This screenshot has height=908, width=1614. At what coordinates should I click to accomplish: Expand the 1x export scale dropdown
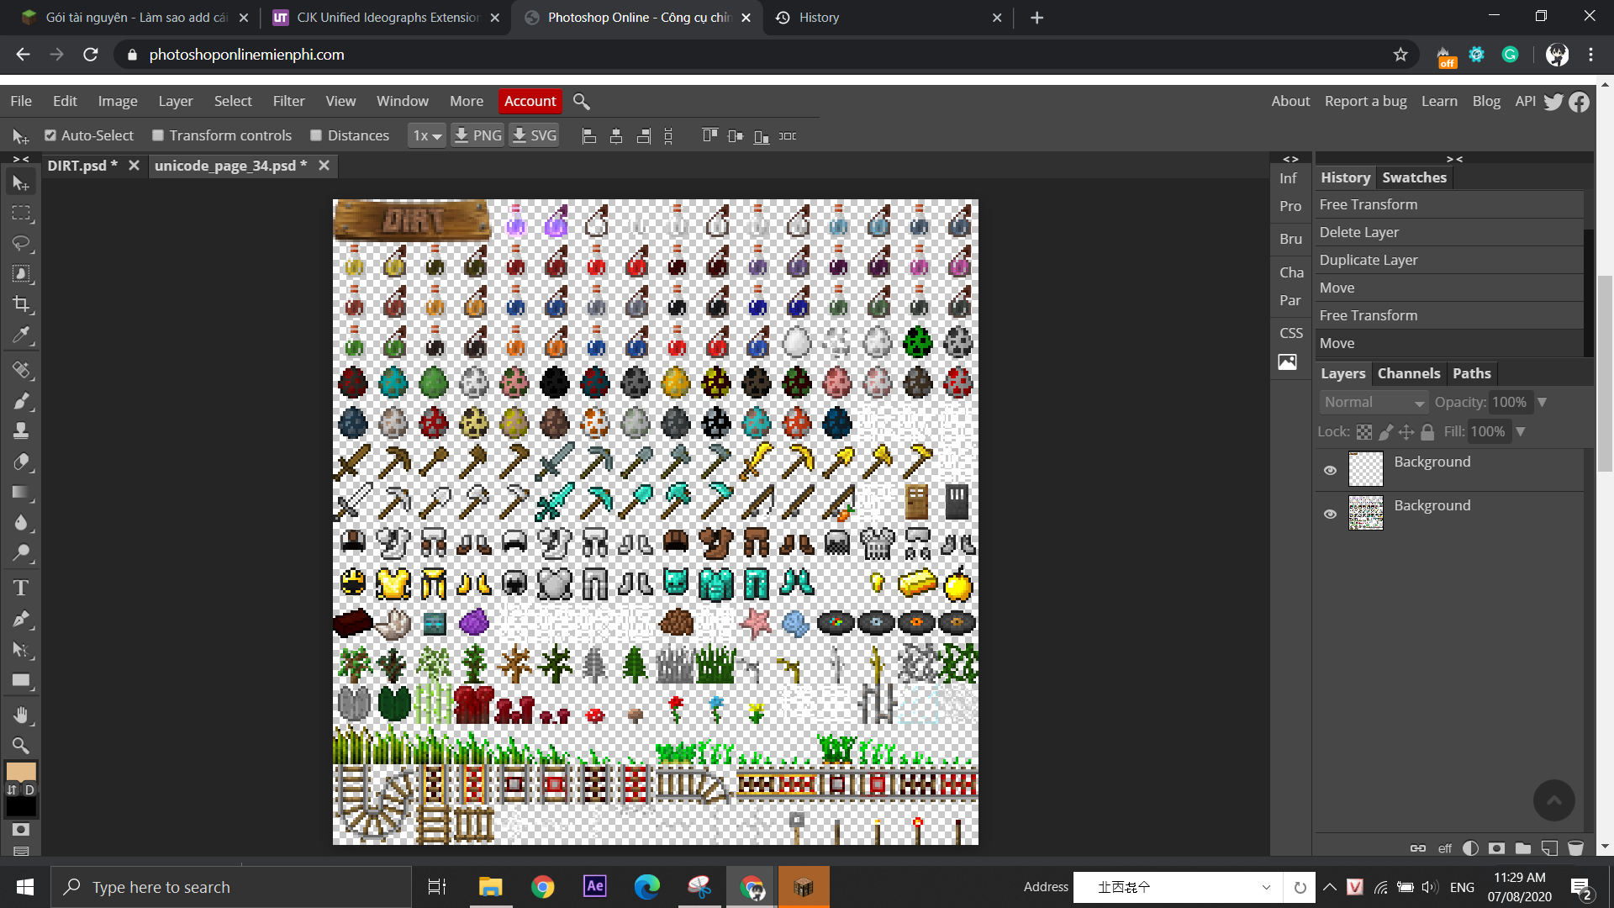click(x=426, y=135)
